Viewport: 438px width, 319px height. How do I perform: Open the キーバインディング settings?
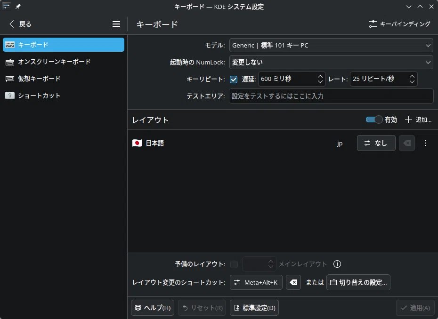(x=399, y=24)
